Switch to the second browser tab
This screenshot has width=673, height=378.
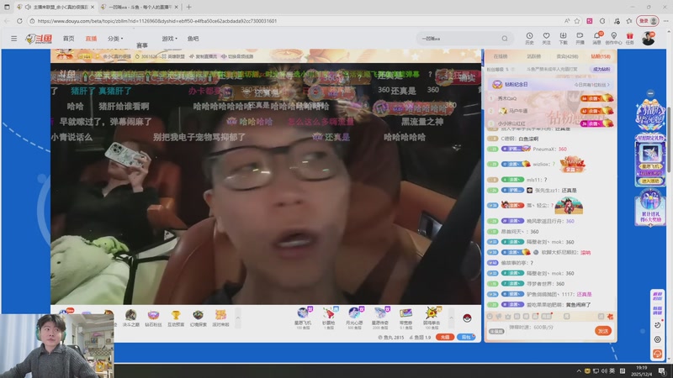[x=140, y=7]
